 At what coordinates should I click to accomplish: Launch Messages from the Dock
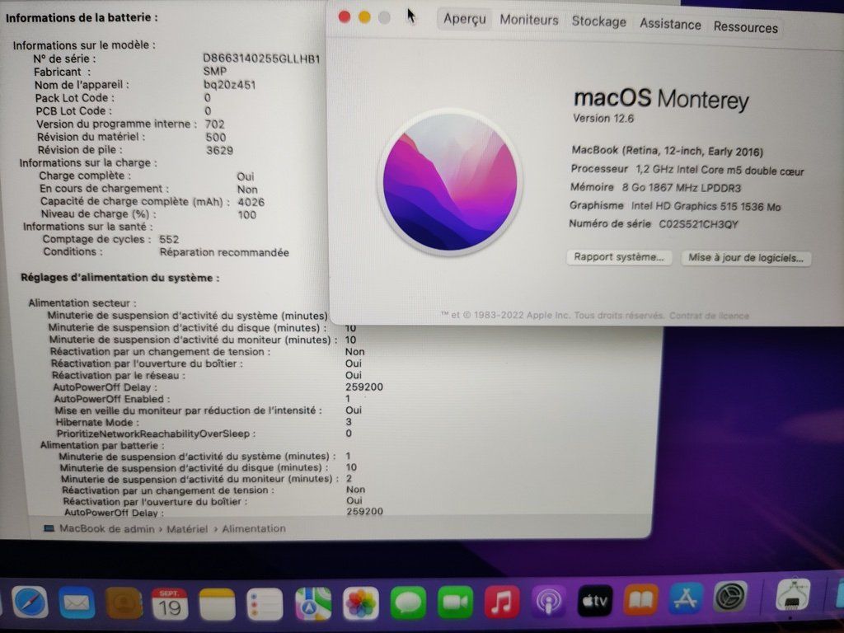coord(408,603)
